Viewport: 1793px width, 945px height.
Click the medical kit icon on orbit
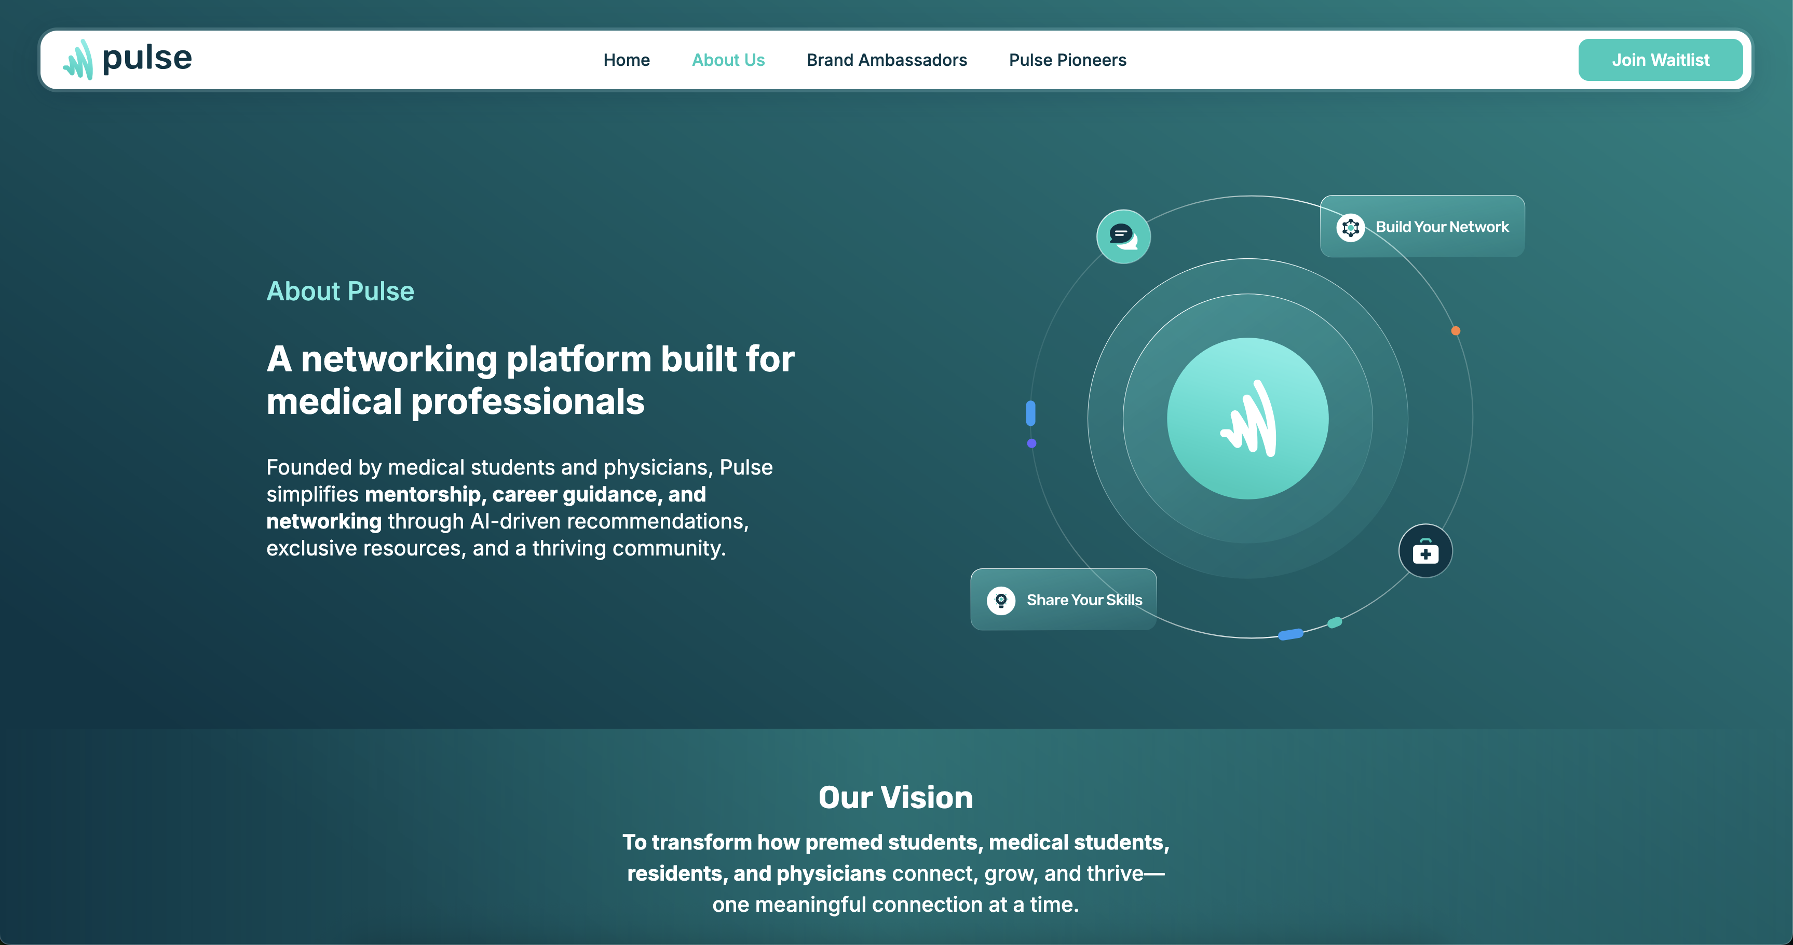pos(1425,551)
